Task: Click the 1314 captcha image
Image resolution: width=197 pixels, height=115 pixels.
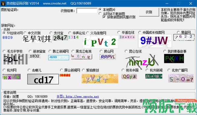Action: click(74, 37)
